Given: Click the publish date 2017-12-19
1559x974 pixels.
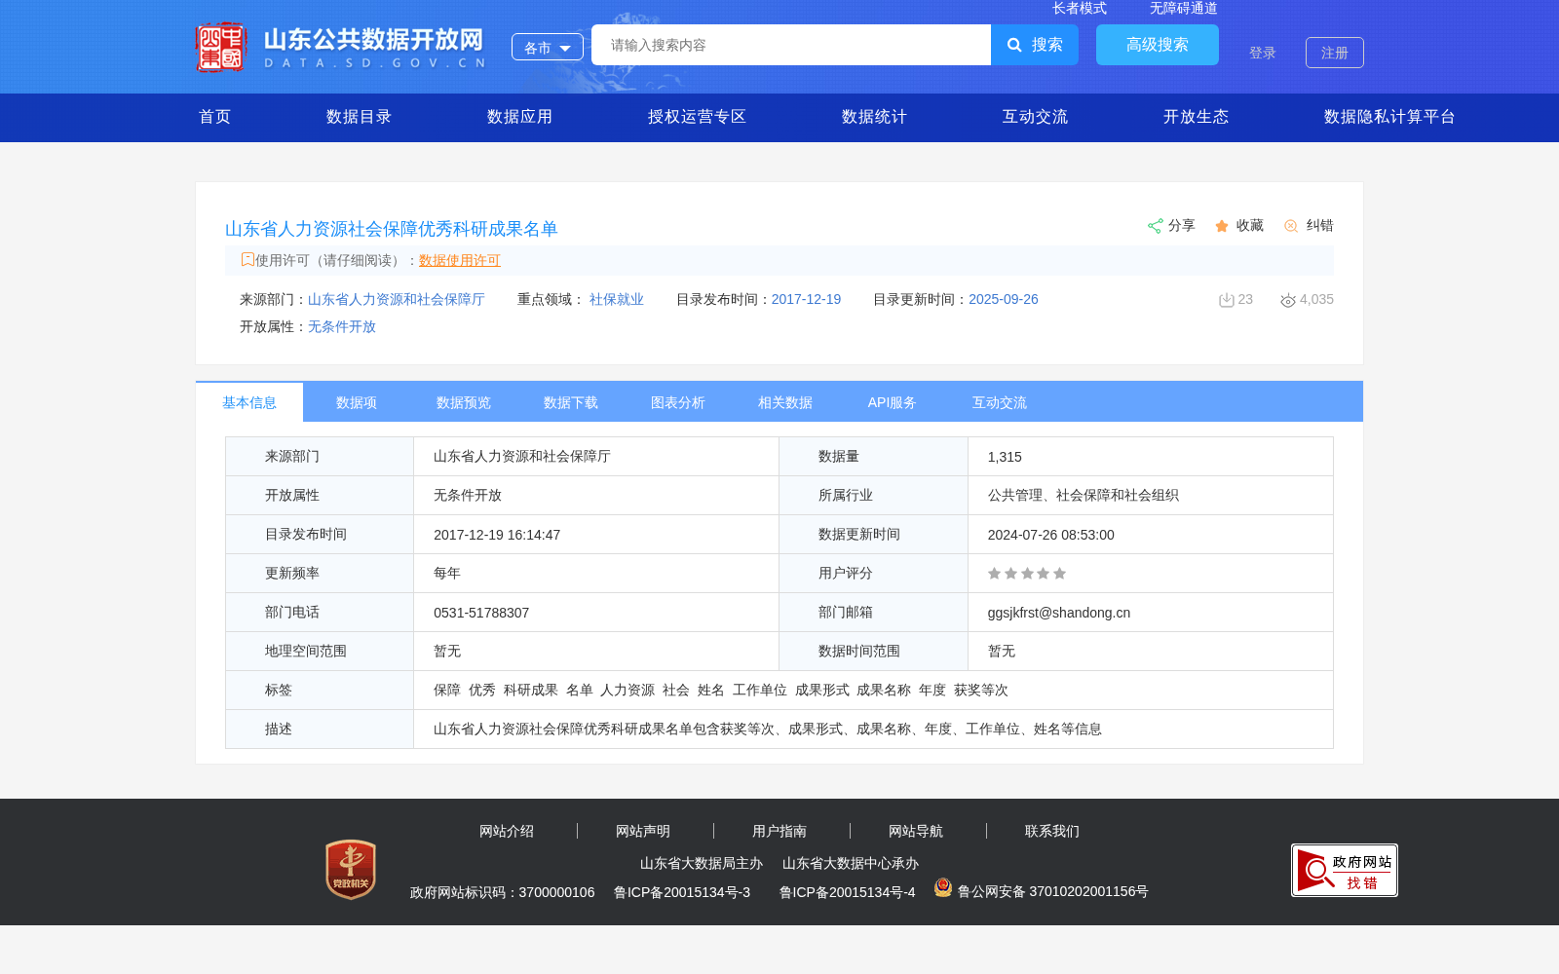Looking at the screenshot, I should (807, 299).
